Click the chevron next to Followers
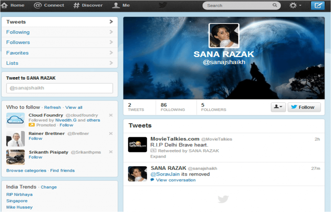Screen dimensions: 331x212 [x=111, y=42]
